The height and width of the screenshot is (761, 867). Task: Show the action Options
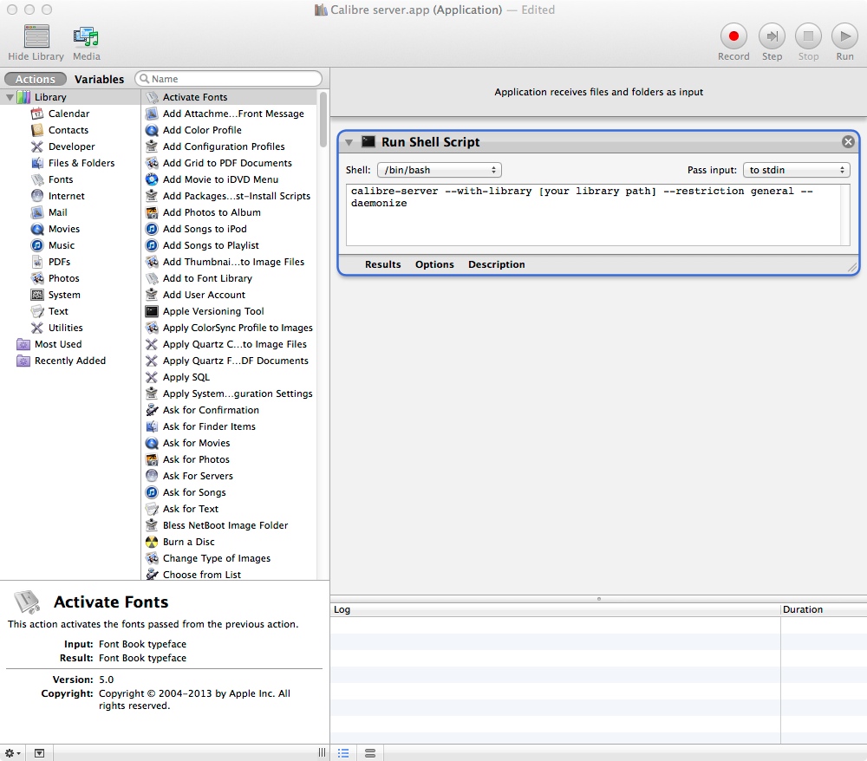(434, 264)
